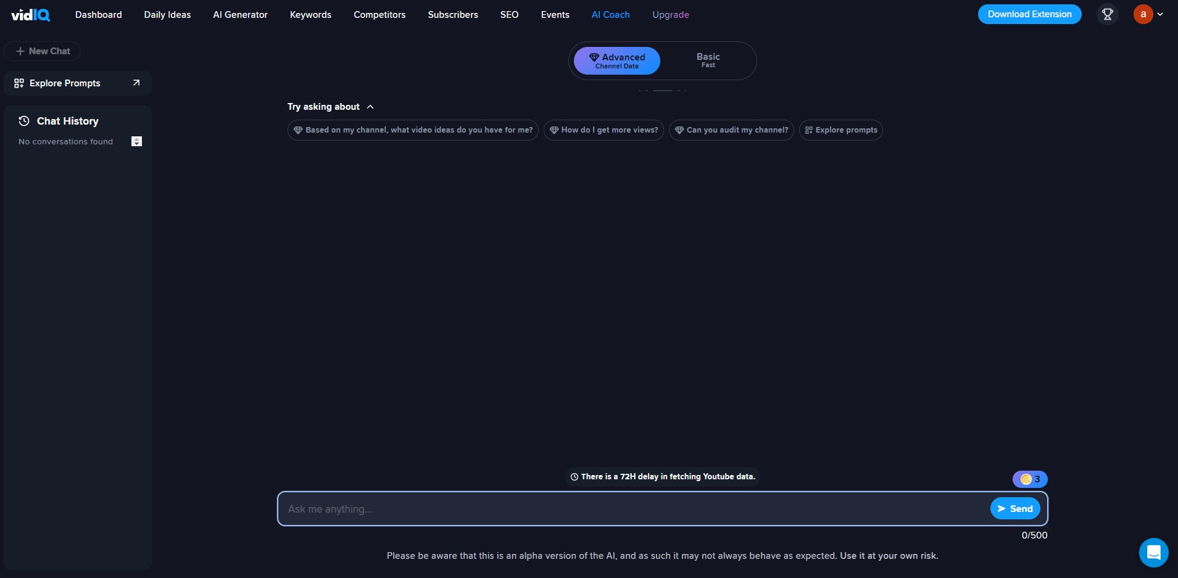
Task: Open the support chat bubble icon
Action: (1153, 552)
